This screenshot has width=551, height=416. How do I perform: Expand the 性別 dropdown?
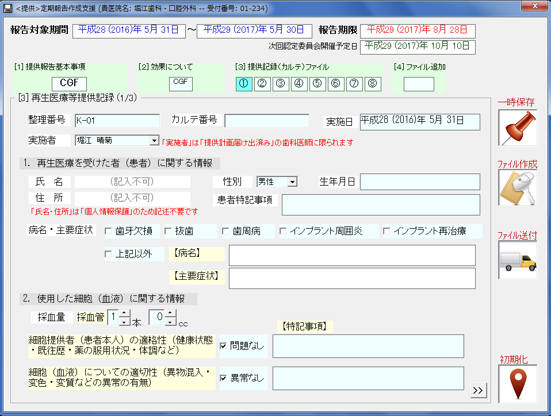pos(292,182)
